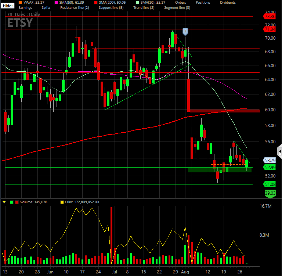
Task: Click 8.3M volume scale label
Action: (264, 235)
